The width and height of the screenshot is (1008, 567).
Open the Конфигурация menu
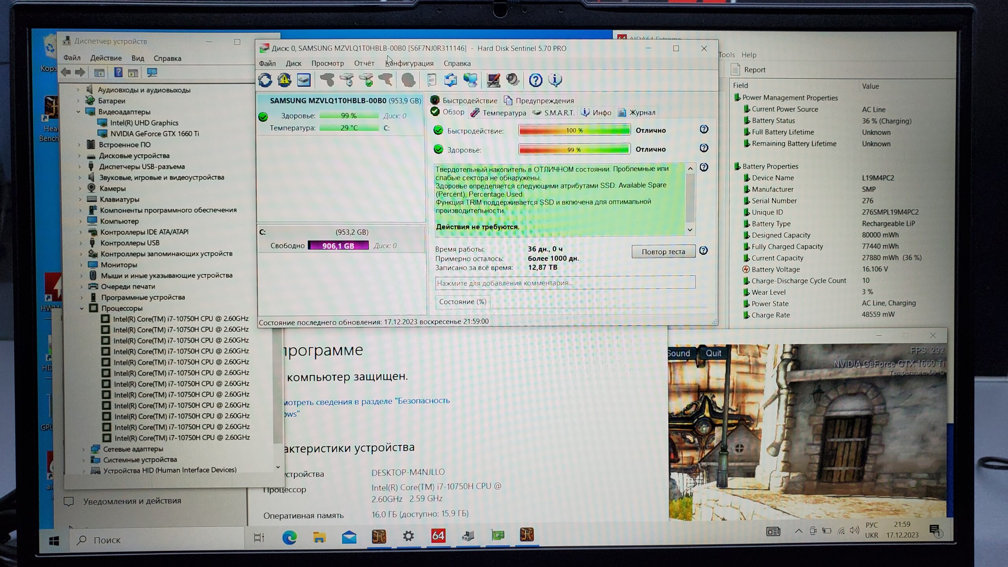[x=409, y=63]
